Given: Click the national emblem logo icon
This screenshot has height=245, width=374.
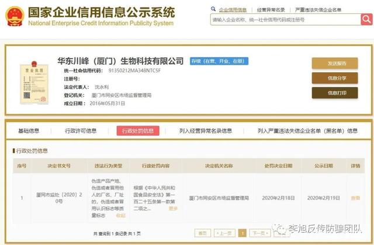Looking at the screenshot, I should (x=14, y=17).
